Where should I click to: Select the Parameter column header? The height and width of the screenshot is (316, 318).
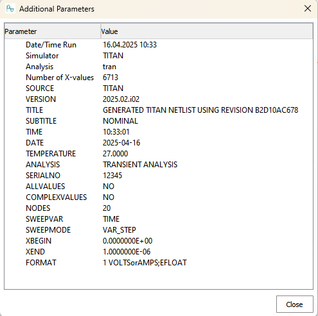tap(53, 31)
